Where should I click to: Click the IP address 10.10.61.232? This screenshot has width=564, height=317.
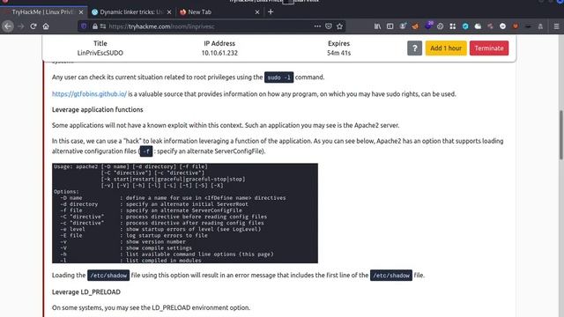(x=219, y=53)
